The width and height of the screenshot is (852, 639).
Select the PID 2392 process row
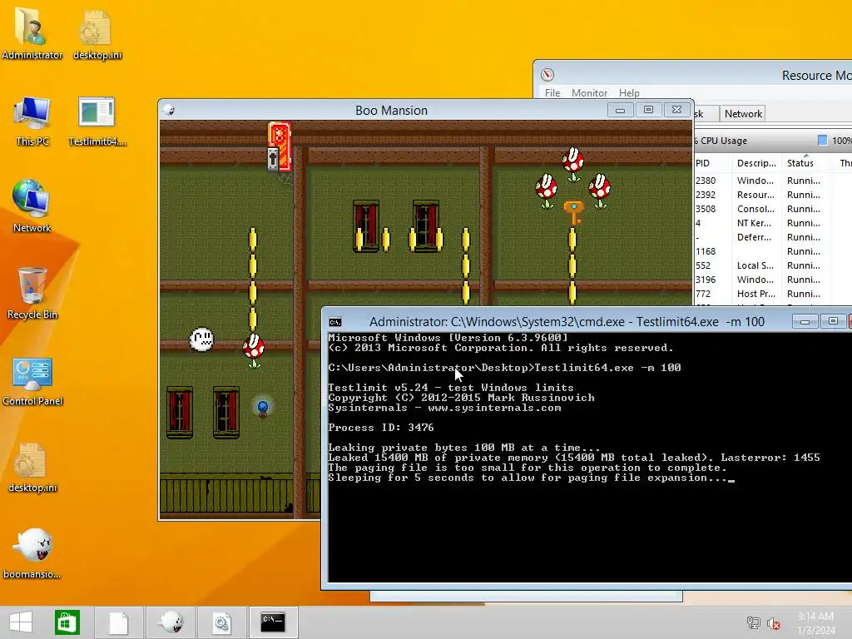[773, 195]
